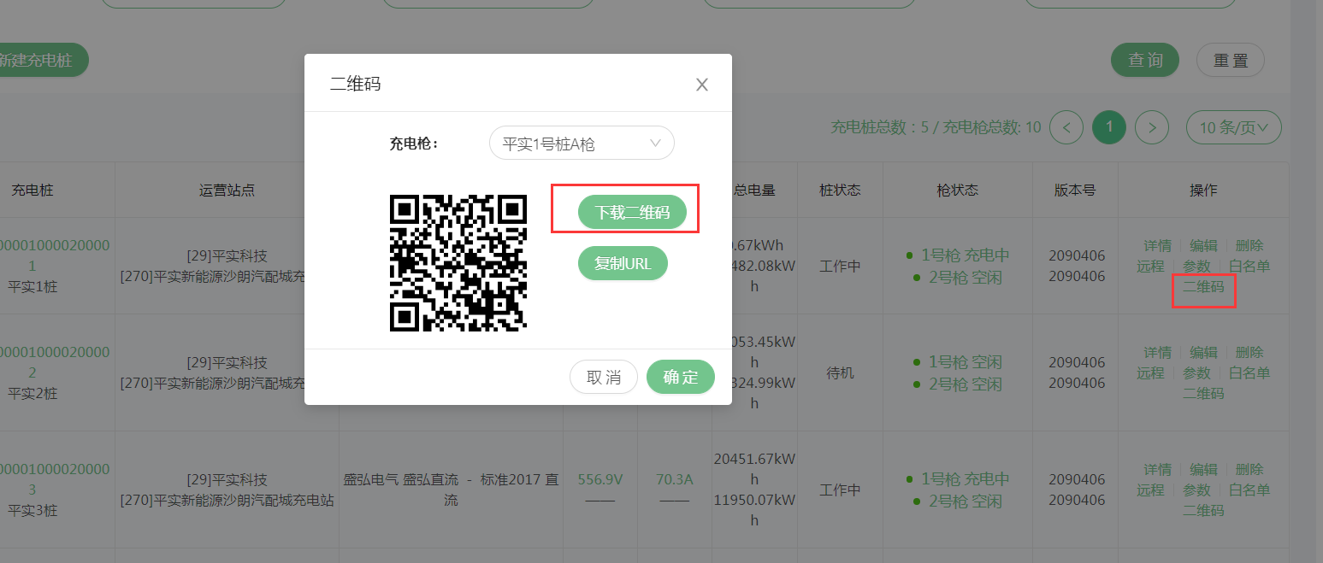Screen dimensions: 1323x563
Task: Click 删除 for 平实2桩 row
Action: tap(1249, 352)
